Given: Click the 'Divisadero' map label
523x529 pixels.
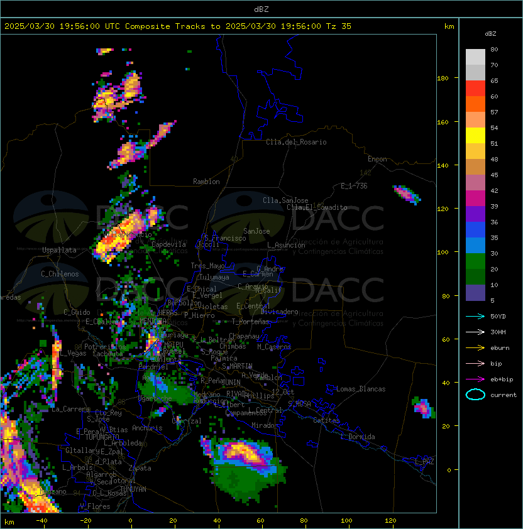Looking at the screenshot, I should tap(280, 312).
